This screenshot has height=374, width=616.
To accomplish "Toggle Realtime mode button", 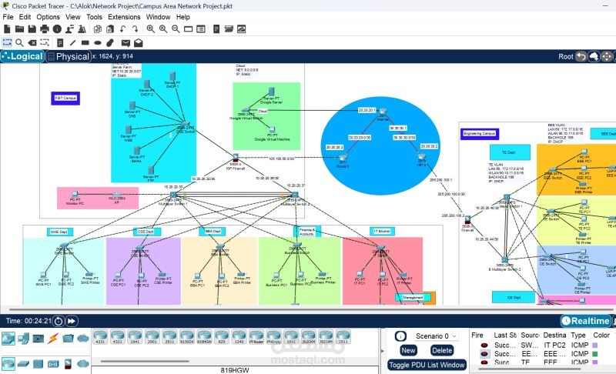I will pos(585,321).
